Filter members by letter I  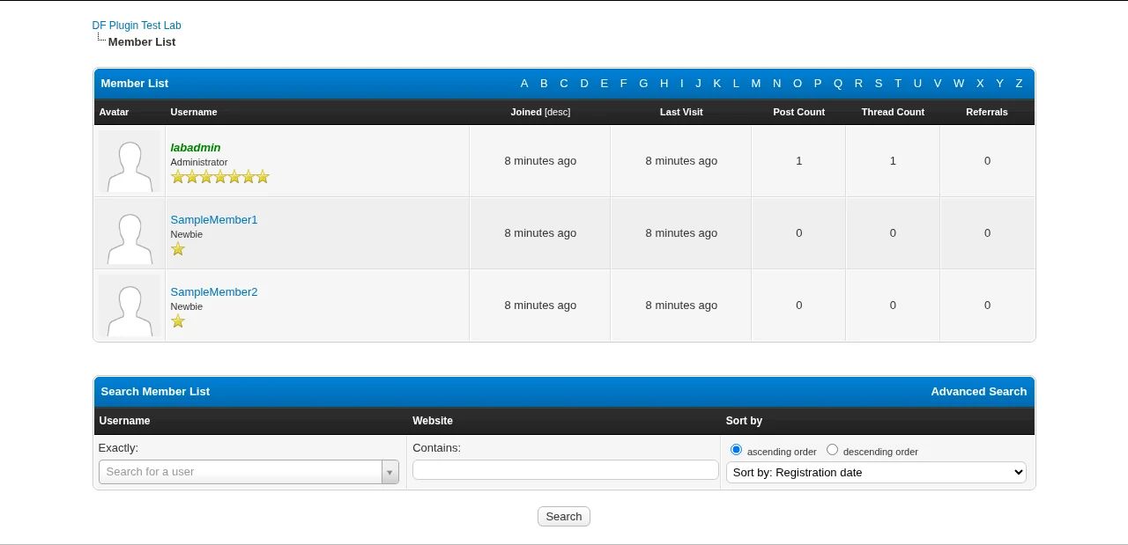(681, 84)
